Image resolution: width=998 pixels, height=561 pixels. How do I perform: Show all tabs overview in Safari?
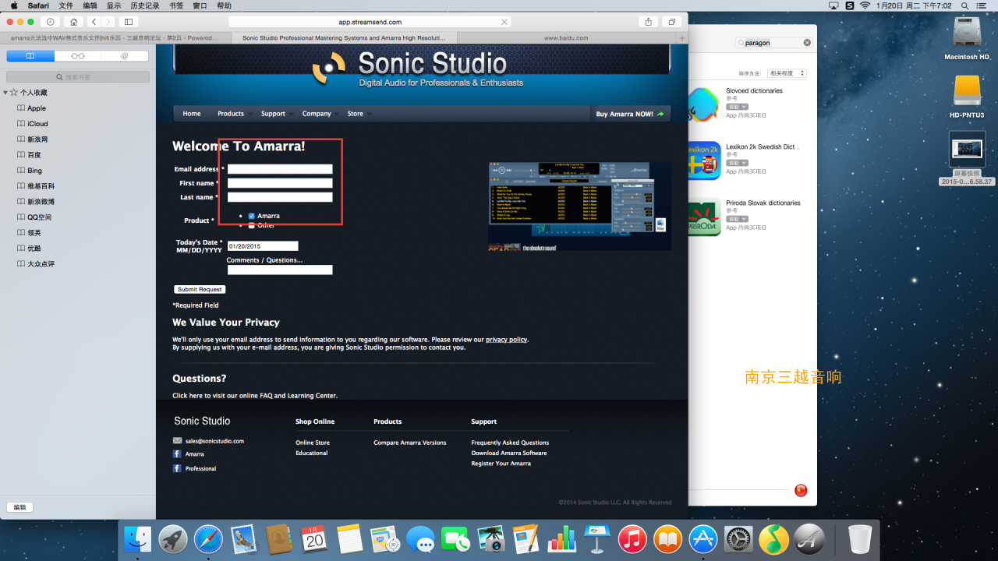tap(671, 22)
